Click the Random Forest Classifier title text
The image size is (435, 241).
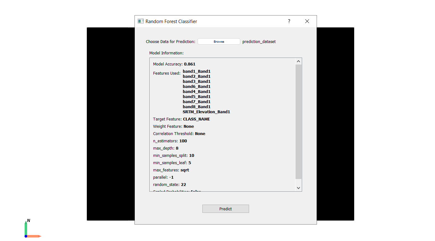click(x=171, y=22)
